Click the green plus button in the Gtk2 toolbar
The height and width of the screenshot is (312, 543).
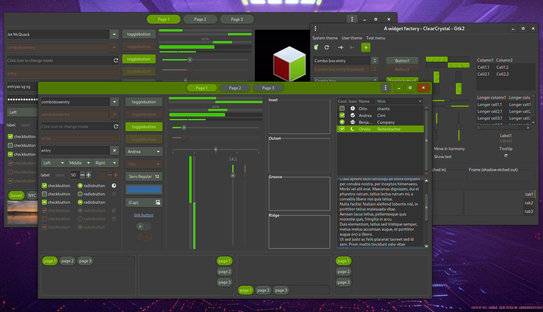click(366, 47)
